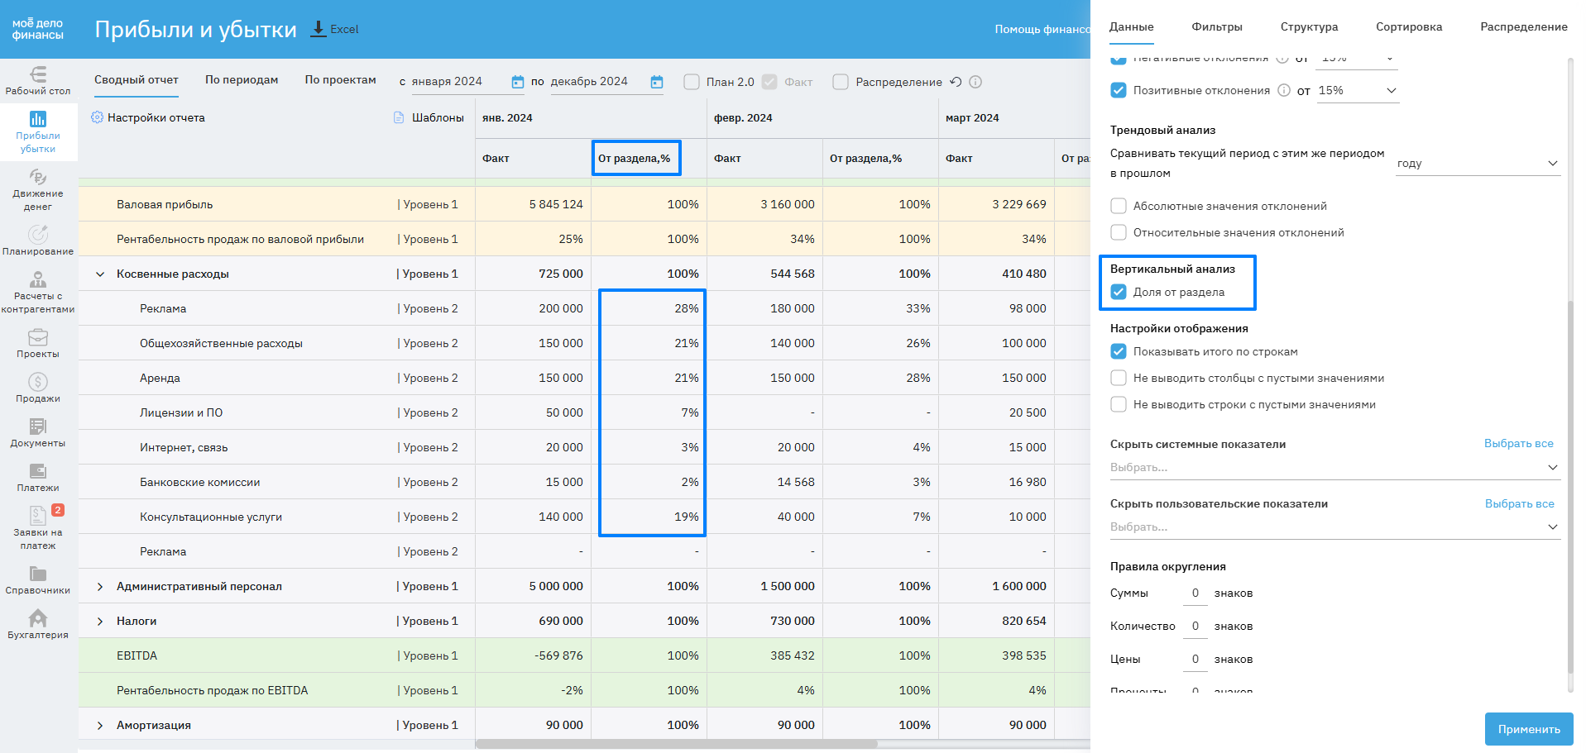Click Выбрать все for пользовательские показатели
Image resolution: width=1586 pixels, height=753 pixels.
1519,503
